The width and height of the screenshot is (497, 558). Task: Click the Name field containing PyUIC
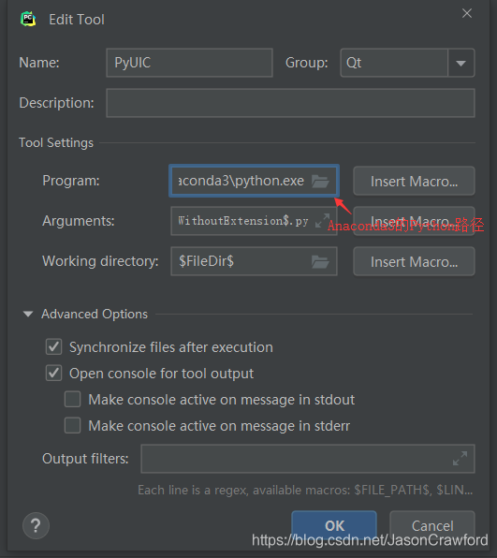(189, 63)
